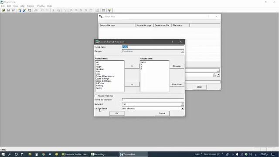Viewport: 279px width, 157px height.
Task: Click the File status column header
Action: click(x=180, y=25)
